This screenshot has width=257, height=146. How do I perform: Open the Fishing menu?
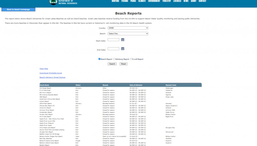tap(124, 1)
